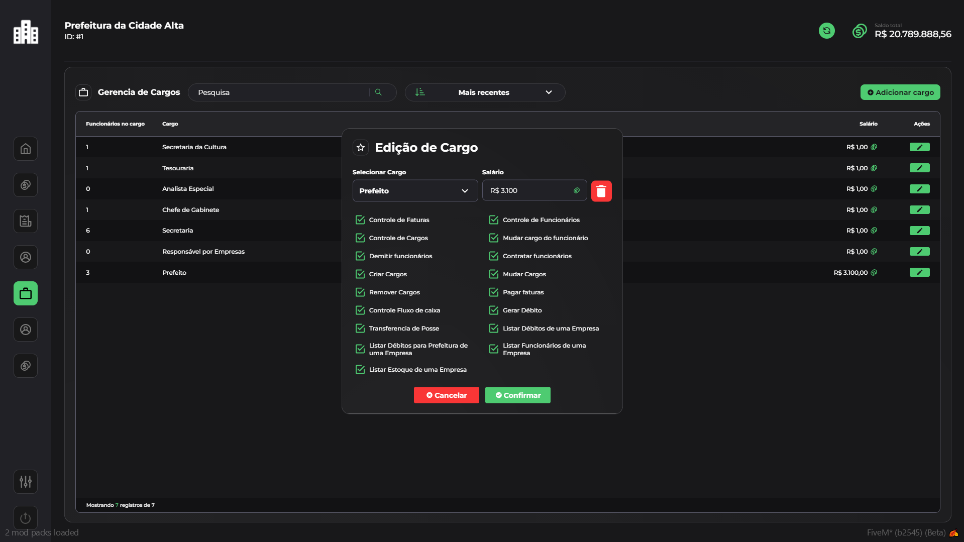Viewport: 964px width, 542px height.
Task: Sort by Funcionários no cargo column header
Action: pos(115,124)
